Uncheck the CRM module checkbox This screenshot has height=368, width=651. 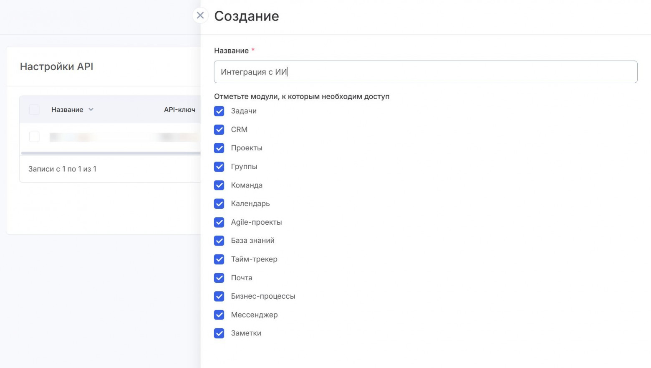(219, 129)
